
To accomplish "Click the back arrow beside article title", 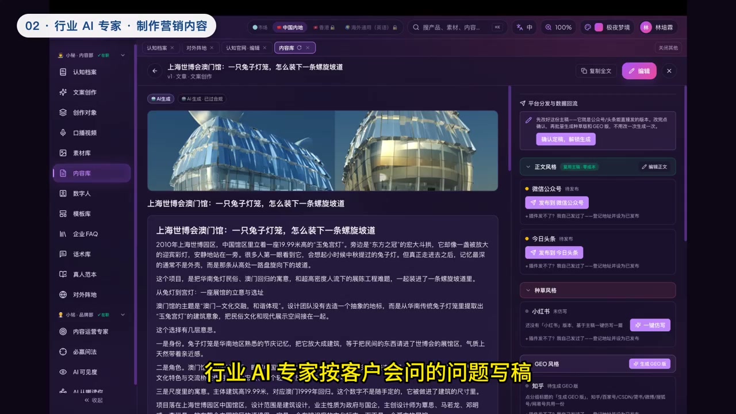I will click(x=154, y=71).
